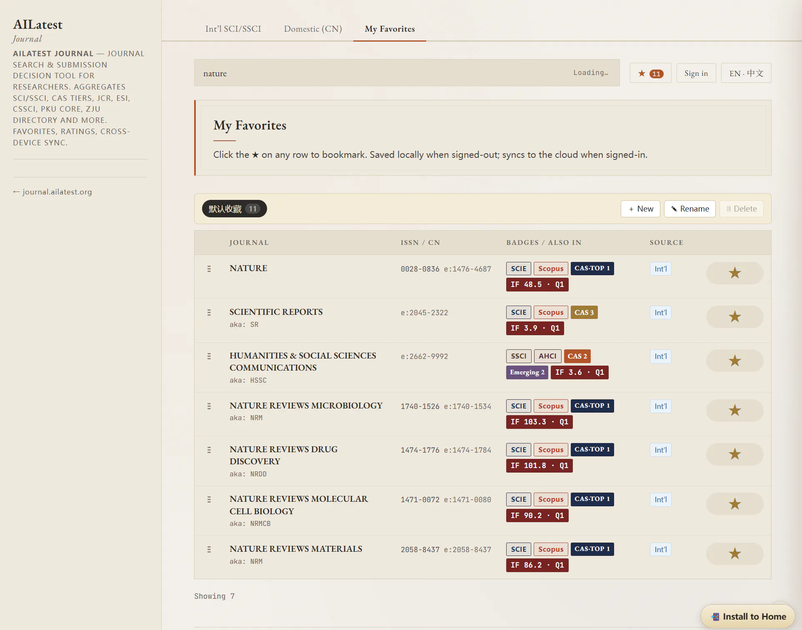Unstar the NATURE journal row
Screen dimensions: 802x630
(x=735, y=273)
